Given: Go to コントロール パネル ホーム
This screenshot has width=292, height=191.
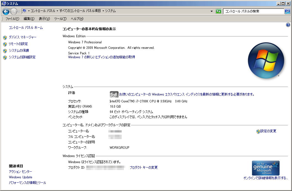Looking at the screenshot, I should [x=26, y=28].
